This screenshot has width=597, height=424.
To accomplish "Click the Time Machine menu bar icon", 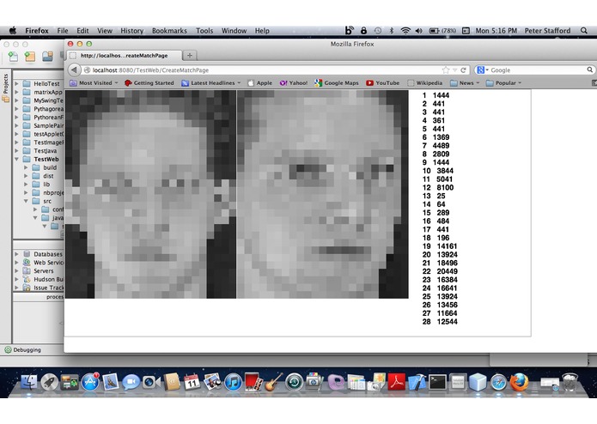I will tap(378, 31).
